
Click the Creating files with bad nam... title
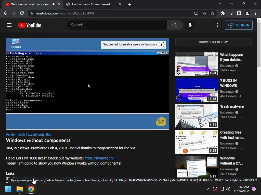click(232, 135)
